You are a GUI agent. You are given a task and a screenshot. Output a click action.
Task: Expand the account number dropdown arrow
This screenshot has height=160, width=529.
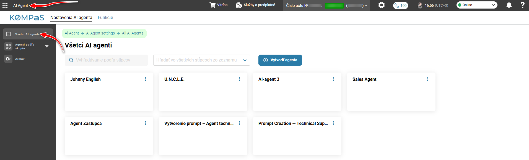[x=366, y=6]
